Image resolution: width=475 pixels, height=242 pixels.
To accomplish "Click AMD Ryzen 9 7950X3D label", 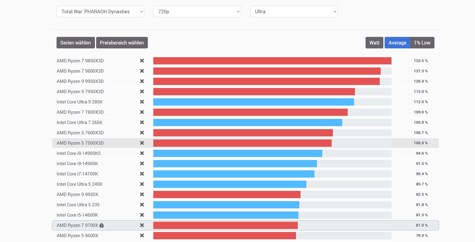I will coord(80,92).
